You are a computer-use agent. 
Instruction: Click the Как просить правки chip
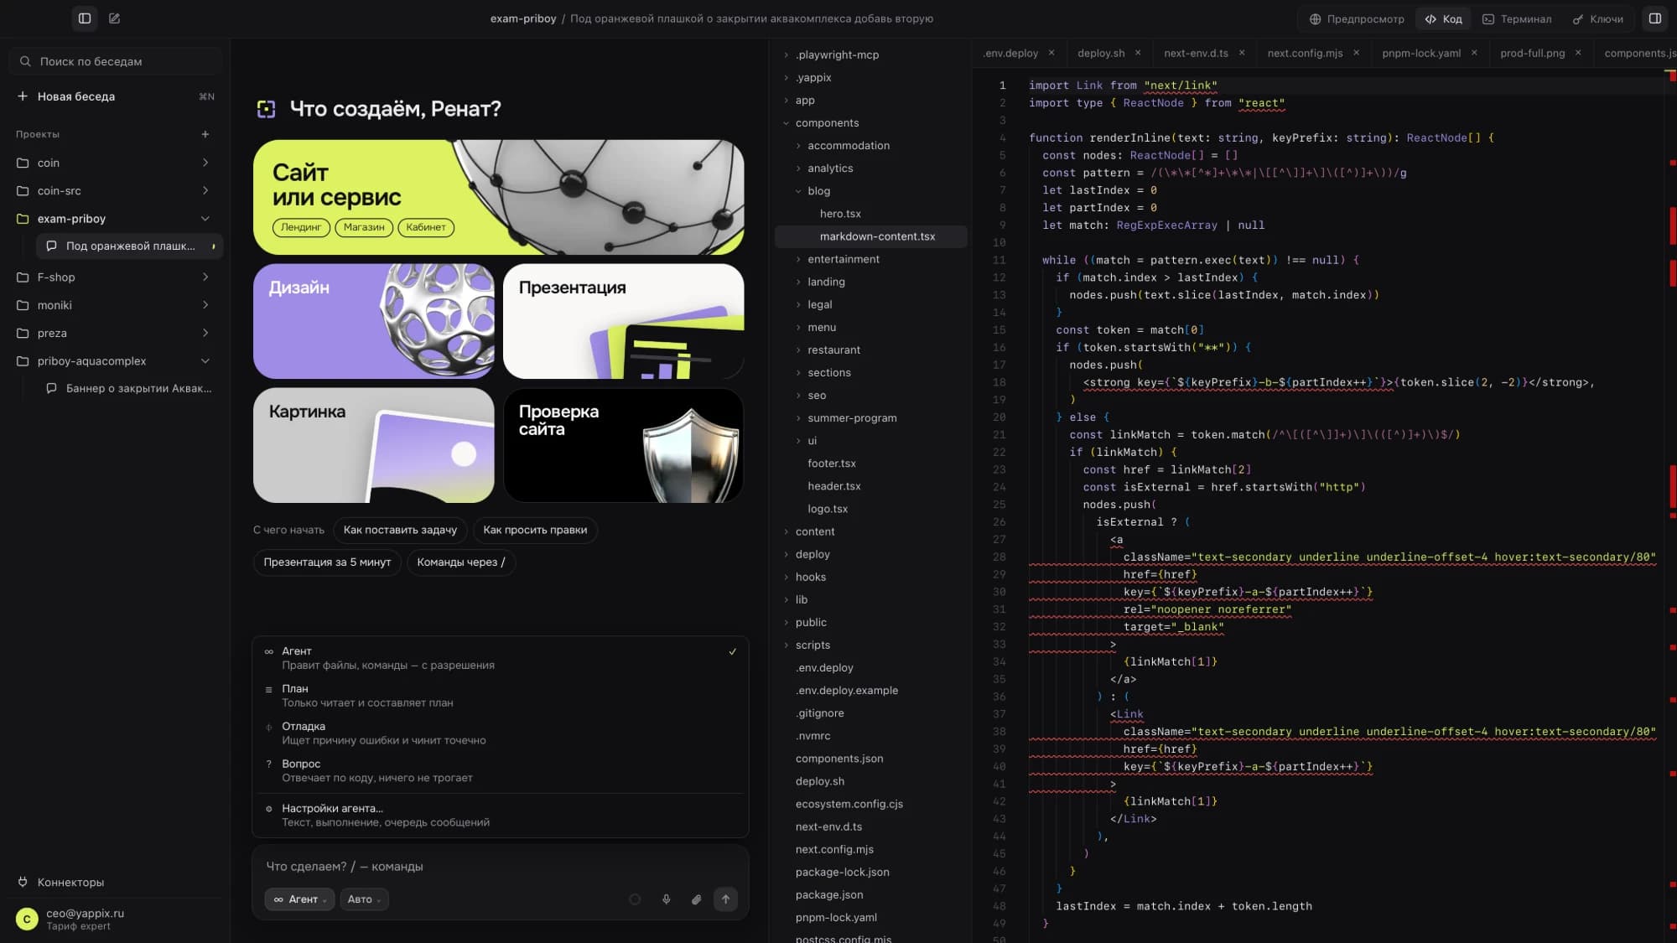[x=535, y=530]
